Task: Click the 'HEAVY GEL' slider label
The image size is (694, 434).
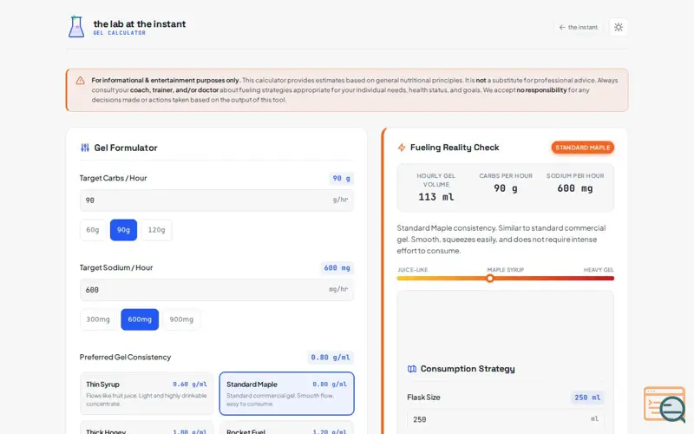Action: point(599,270)
